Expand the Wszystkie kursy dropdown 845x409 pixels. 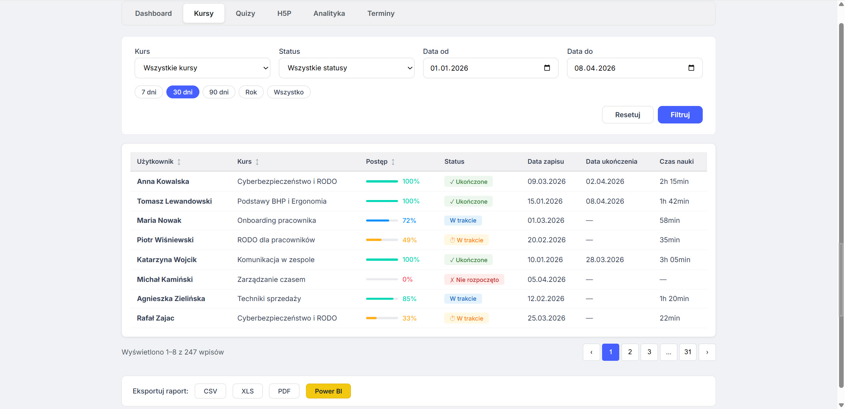[x=202, y=68]
